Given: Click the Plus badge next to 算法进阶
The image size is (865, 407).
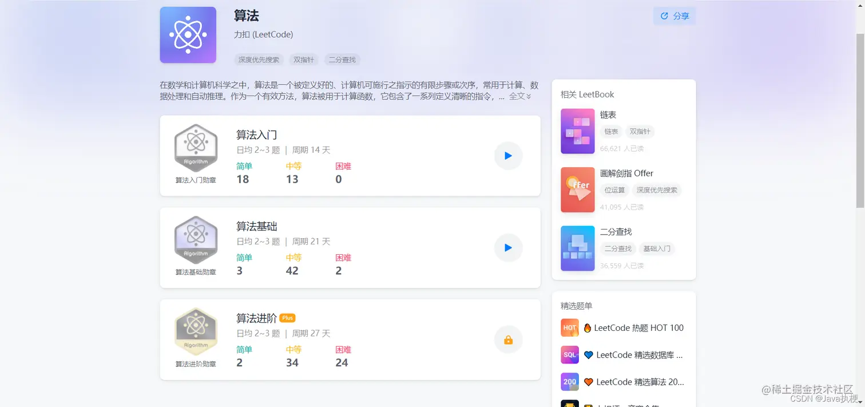Looking at the screenshot, I should pyautogui.click(x=287, y=318).
